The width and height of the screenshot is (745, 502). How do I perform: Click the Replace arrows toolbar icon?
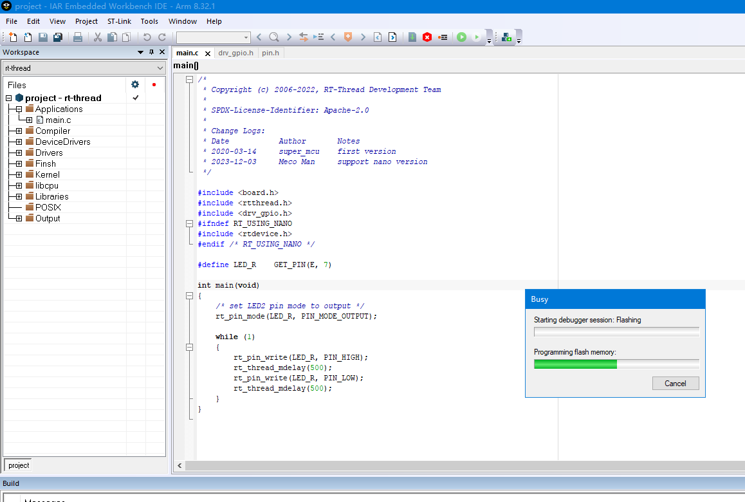point(303,37)
